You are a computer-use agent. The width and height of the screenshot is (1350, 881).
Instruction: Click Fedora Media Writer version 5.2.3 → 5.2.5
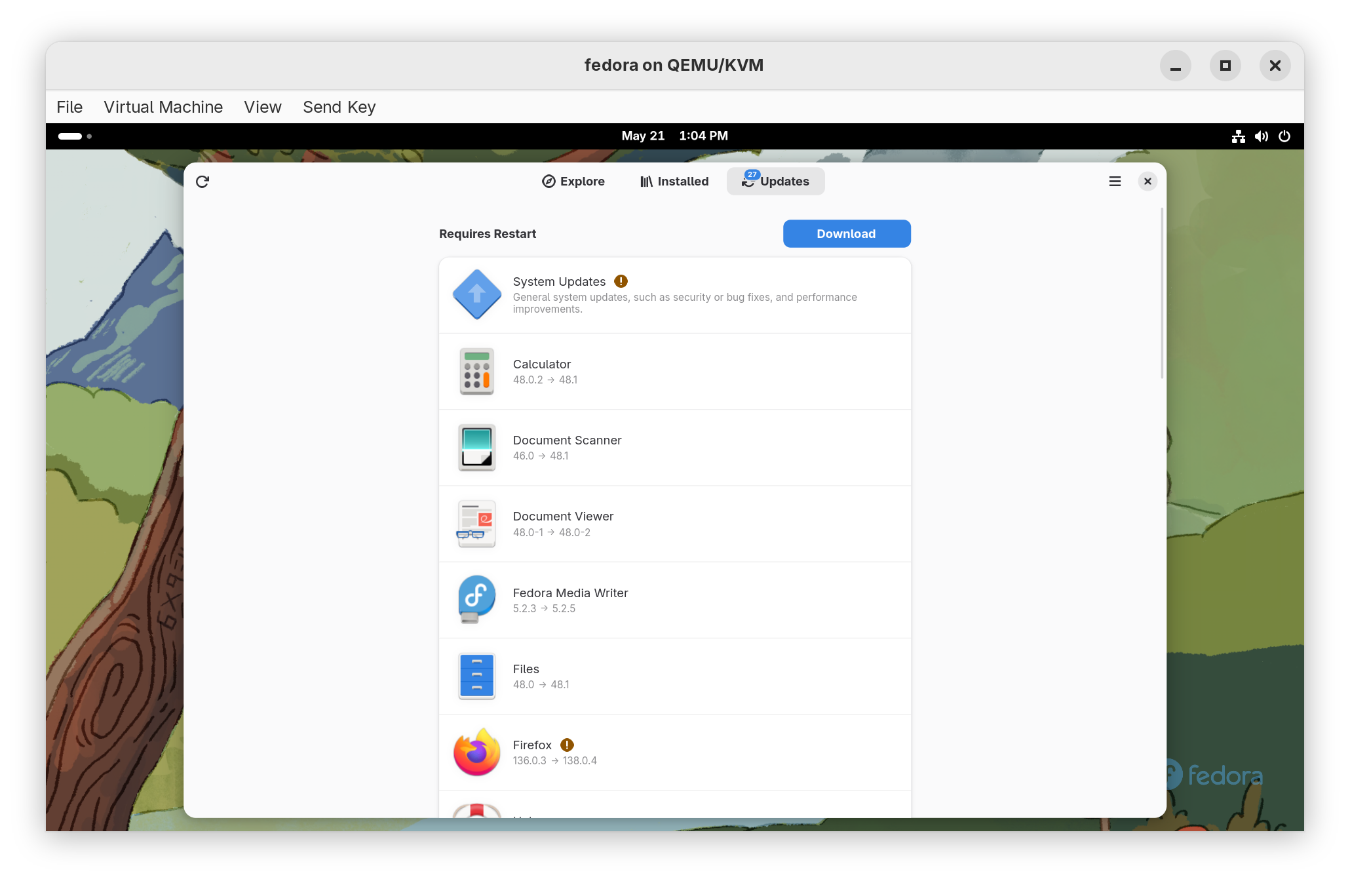[x=544, y=609]
